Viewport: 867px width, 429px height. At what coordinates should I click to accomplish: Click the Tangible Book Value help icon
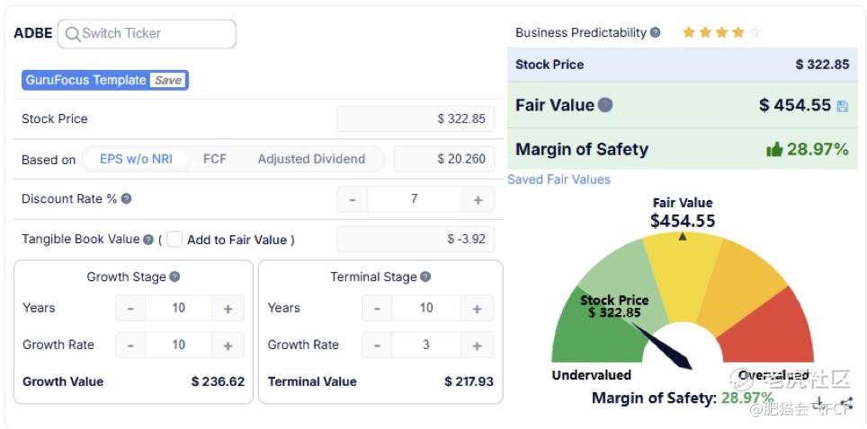point(147,240)
